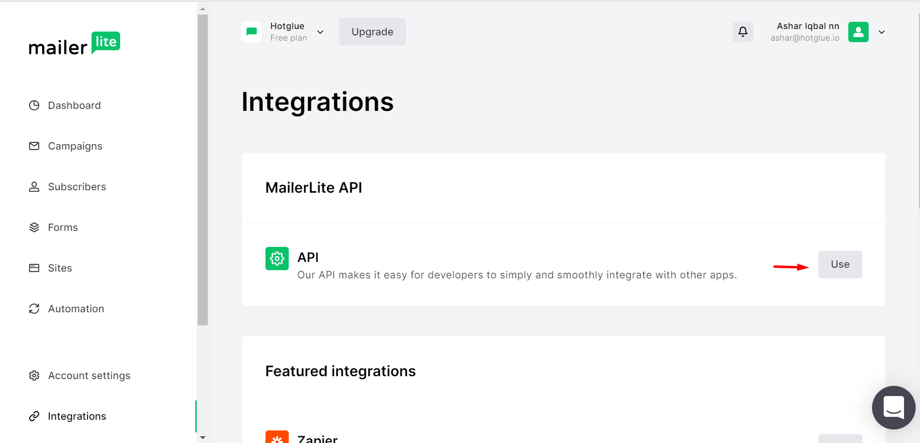This screenshot has height=443, width=920.
Task: Navigate to Forms
Action: [x=63, y=227]
